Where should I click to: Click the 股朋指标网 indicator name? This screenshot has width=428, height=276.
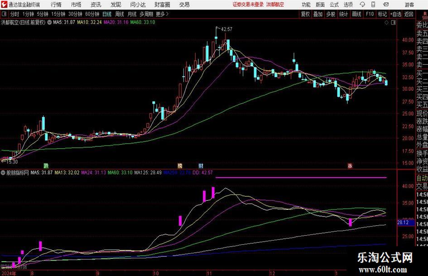[18, 173]
